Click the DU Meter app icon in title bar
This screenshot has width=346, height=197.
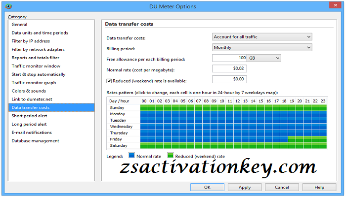coord(8,6)
